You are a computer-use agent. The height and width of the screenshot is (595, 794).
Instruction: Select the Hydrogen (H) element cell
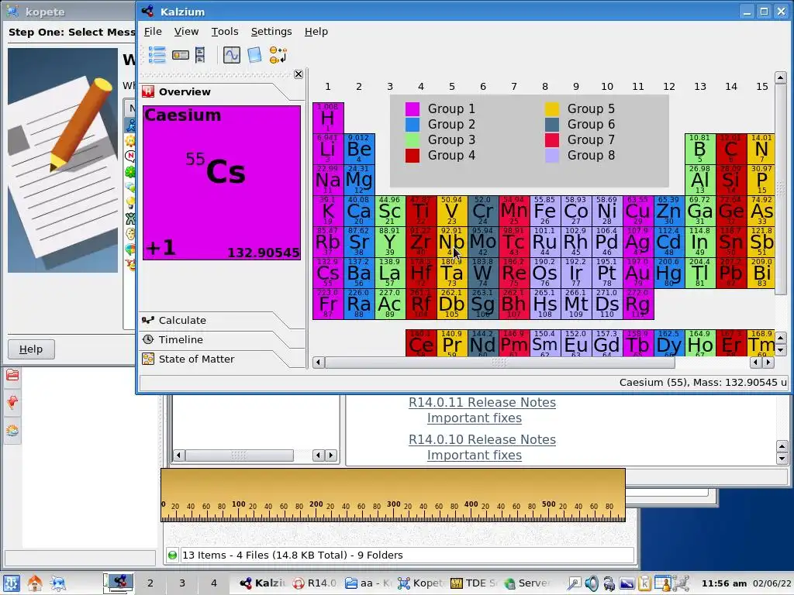[x=328, y=118]
